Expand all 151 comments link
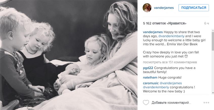 (170, 62)
